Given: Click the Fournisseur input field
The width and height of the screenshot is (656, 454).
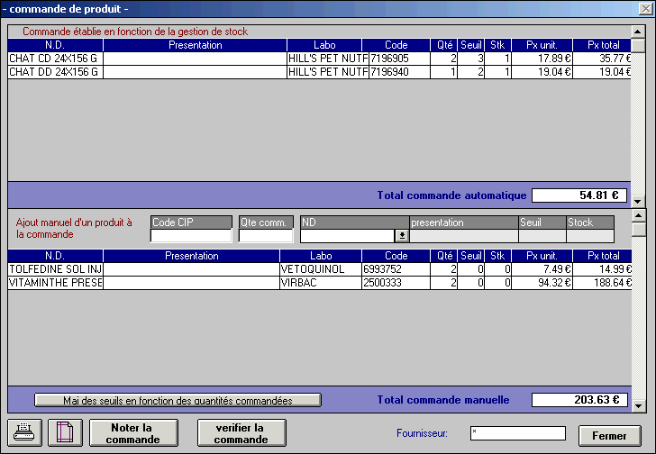Looking at the screenshot, I should tap(518, 433).
